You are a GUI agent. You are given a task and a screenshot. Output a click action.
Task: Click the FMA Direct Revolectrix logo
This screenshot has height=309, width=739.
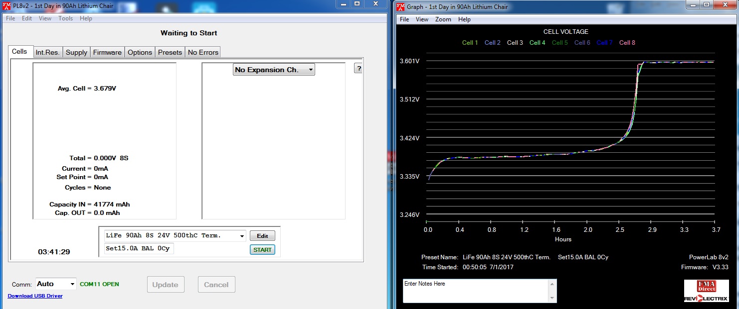(706, 291)
